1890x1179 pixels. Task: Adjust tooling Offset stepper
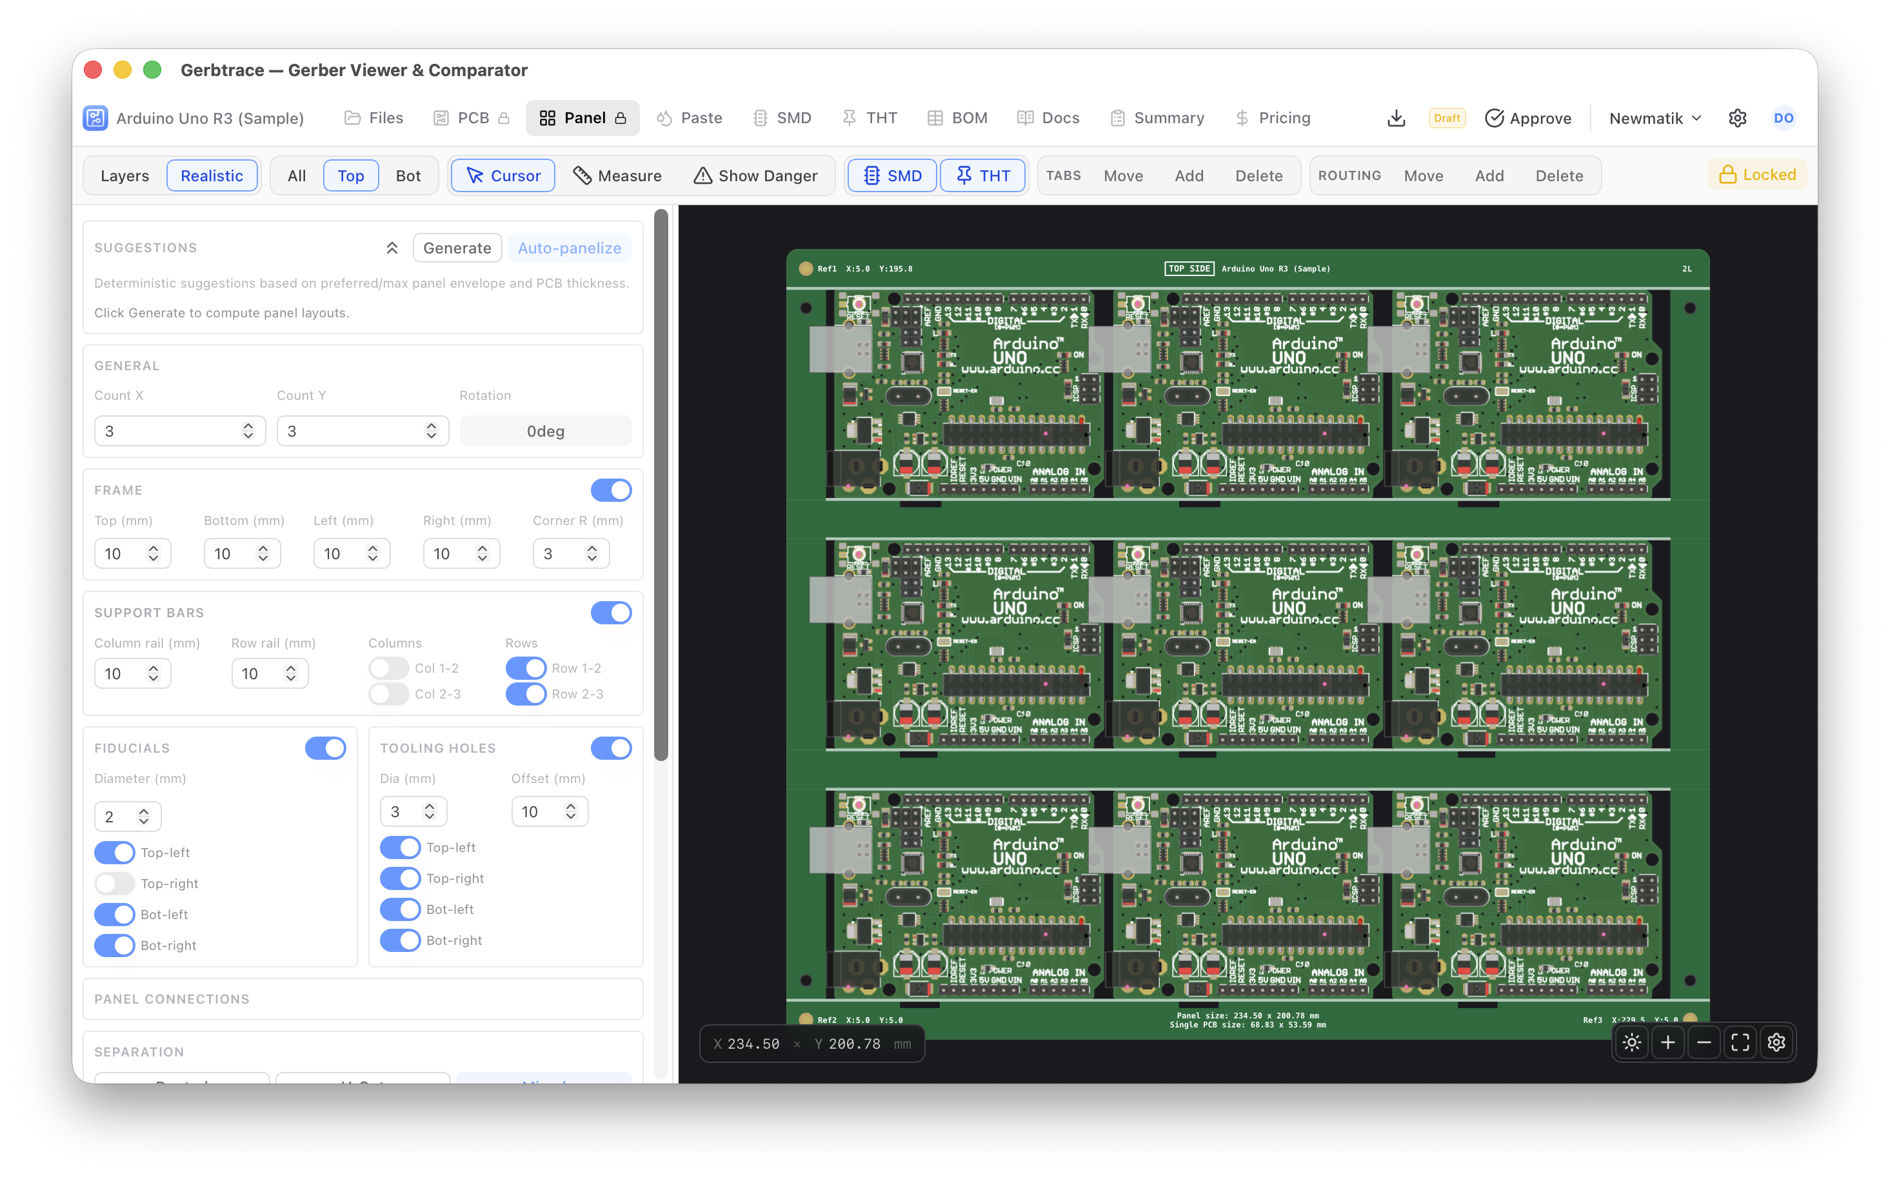tap(571, 812)
